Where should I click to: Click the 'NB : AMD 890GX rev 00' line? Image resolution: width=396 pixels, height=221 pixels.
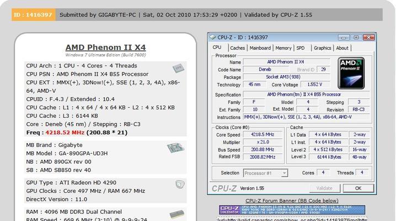click(x=58, y=162)
